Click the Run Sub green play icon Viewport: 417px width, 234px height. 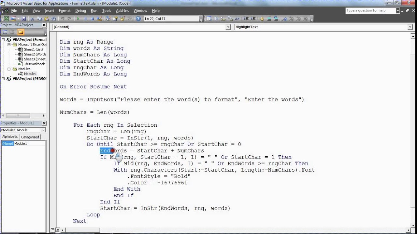[x=78, y=19]
